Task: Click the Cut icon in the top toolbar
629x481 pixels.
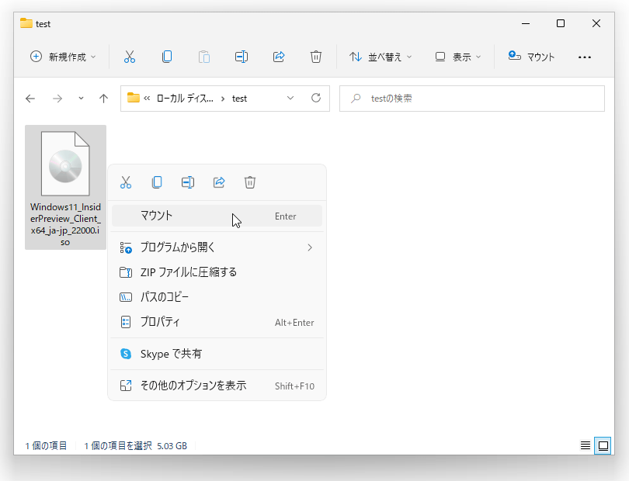Action: point(130,57)
